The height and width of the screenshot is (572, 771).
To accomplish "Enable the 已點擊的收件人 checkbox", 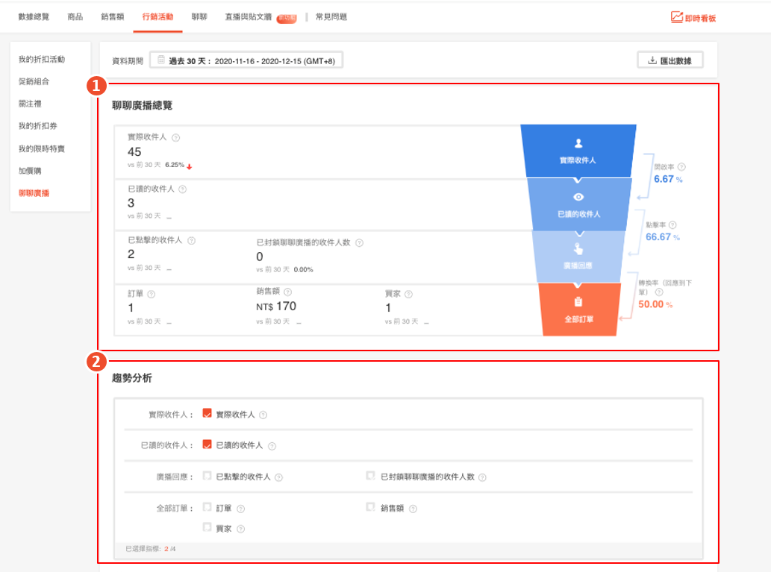I will [x=207, y=476].
